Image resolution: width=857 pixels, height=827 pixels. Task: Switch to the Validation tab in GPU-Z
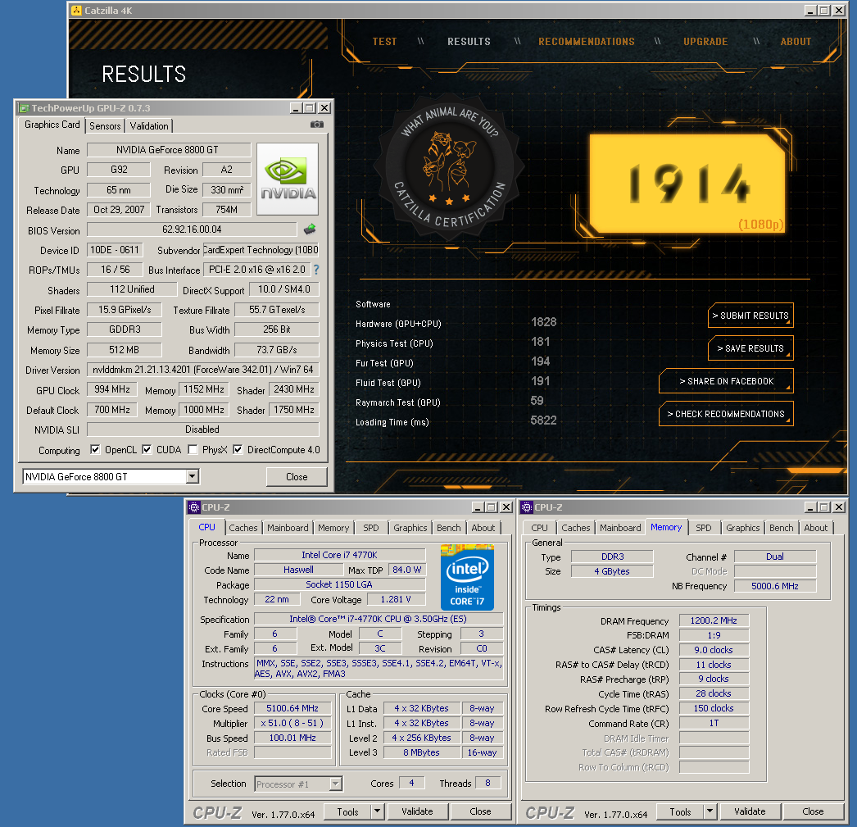[149, 126]
